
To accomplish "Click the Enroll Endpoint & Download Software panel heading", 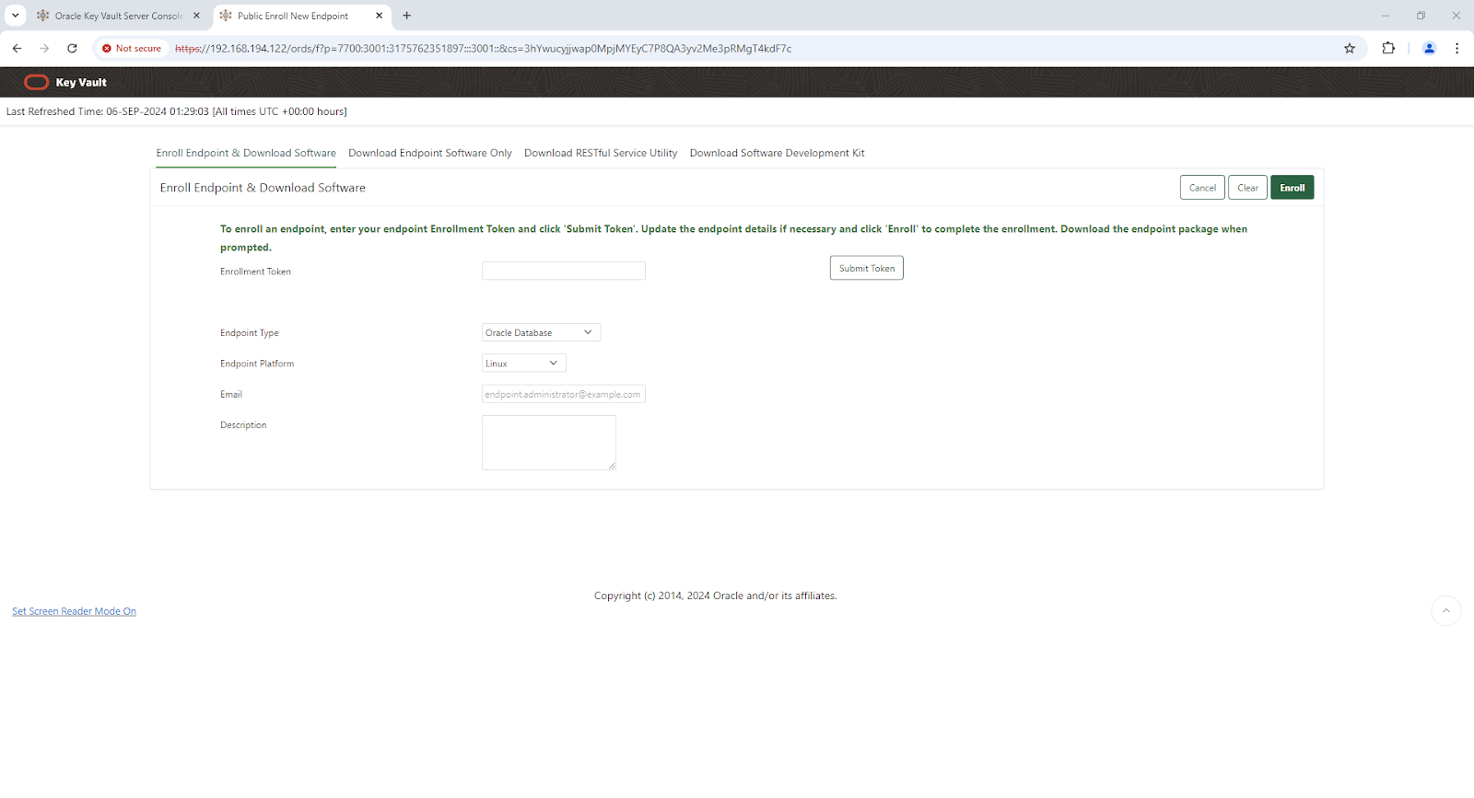I will [x=263, y=188].
